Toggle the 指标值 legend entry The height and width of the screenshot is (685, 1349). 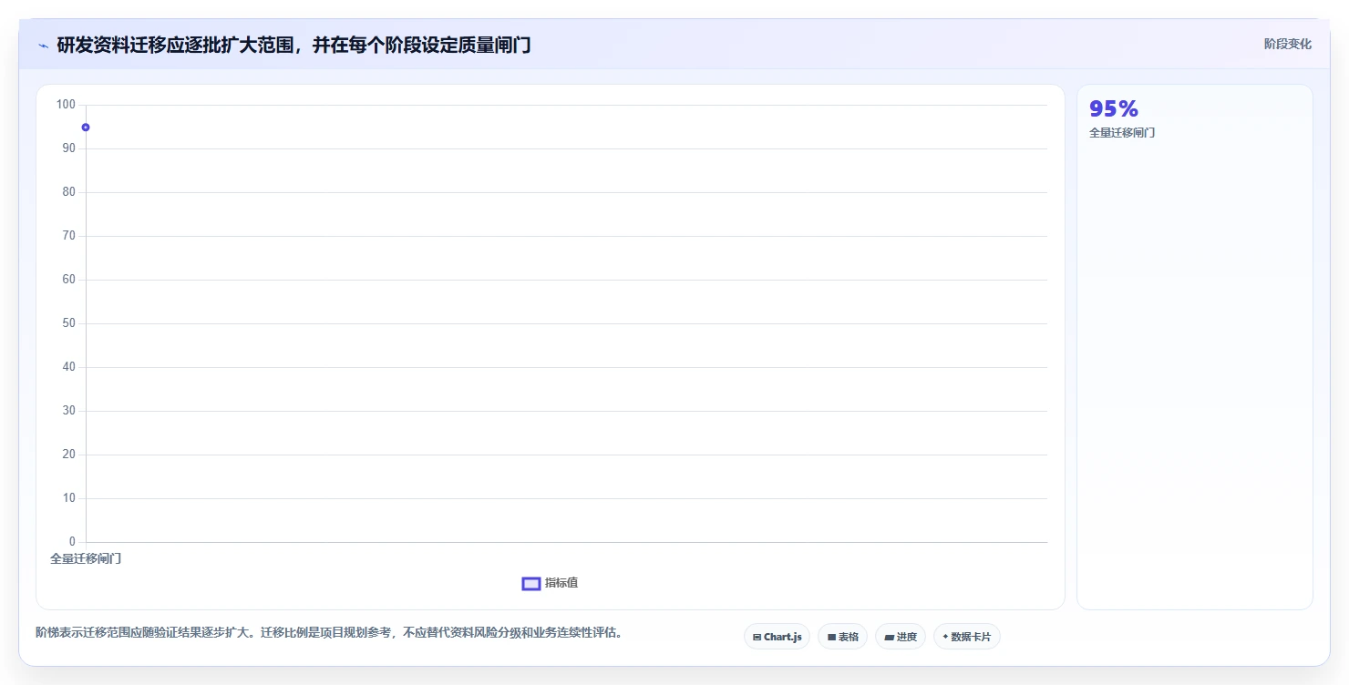(x=550, y=583)
